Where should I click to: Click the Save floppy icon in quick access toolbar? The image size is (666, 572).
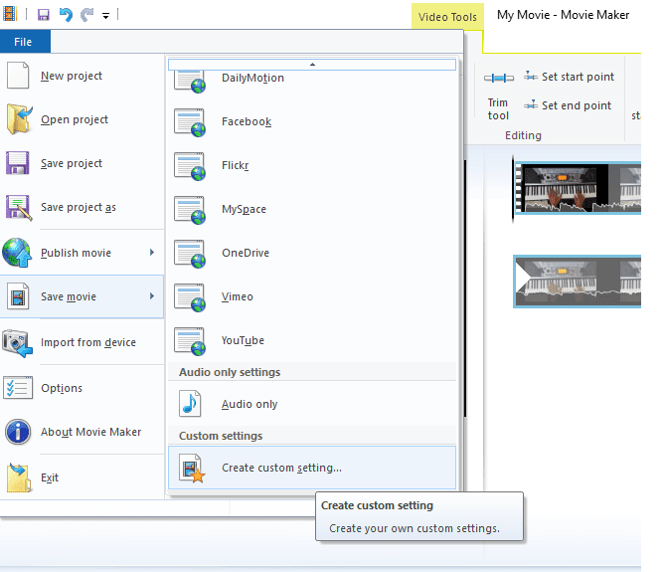click(x=44, y=15)
